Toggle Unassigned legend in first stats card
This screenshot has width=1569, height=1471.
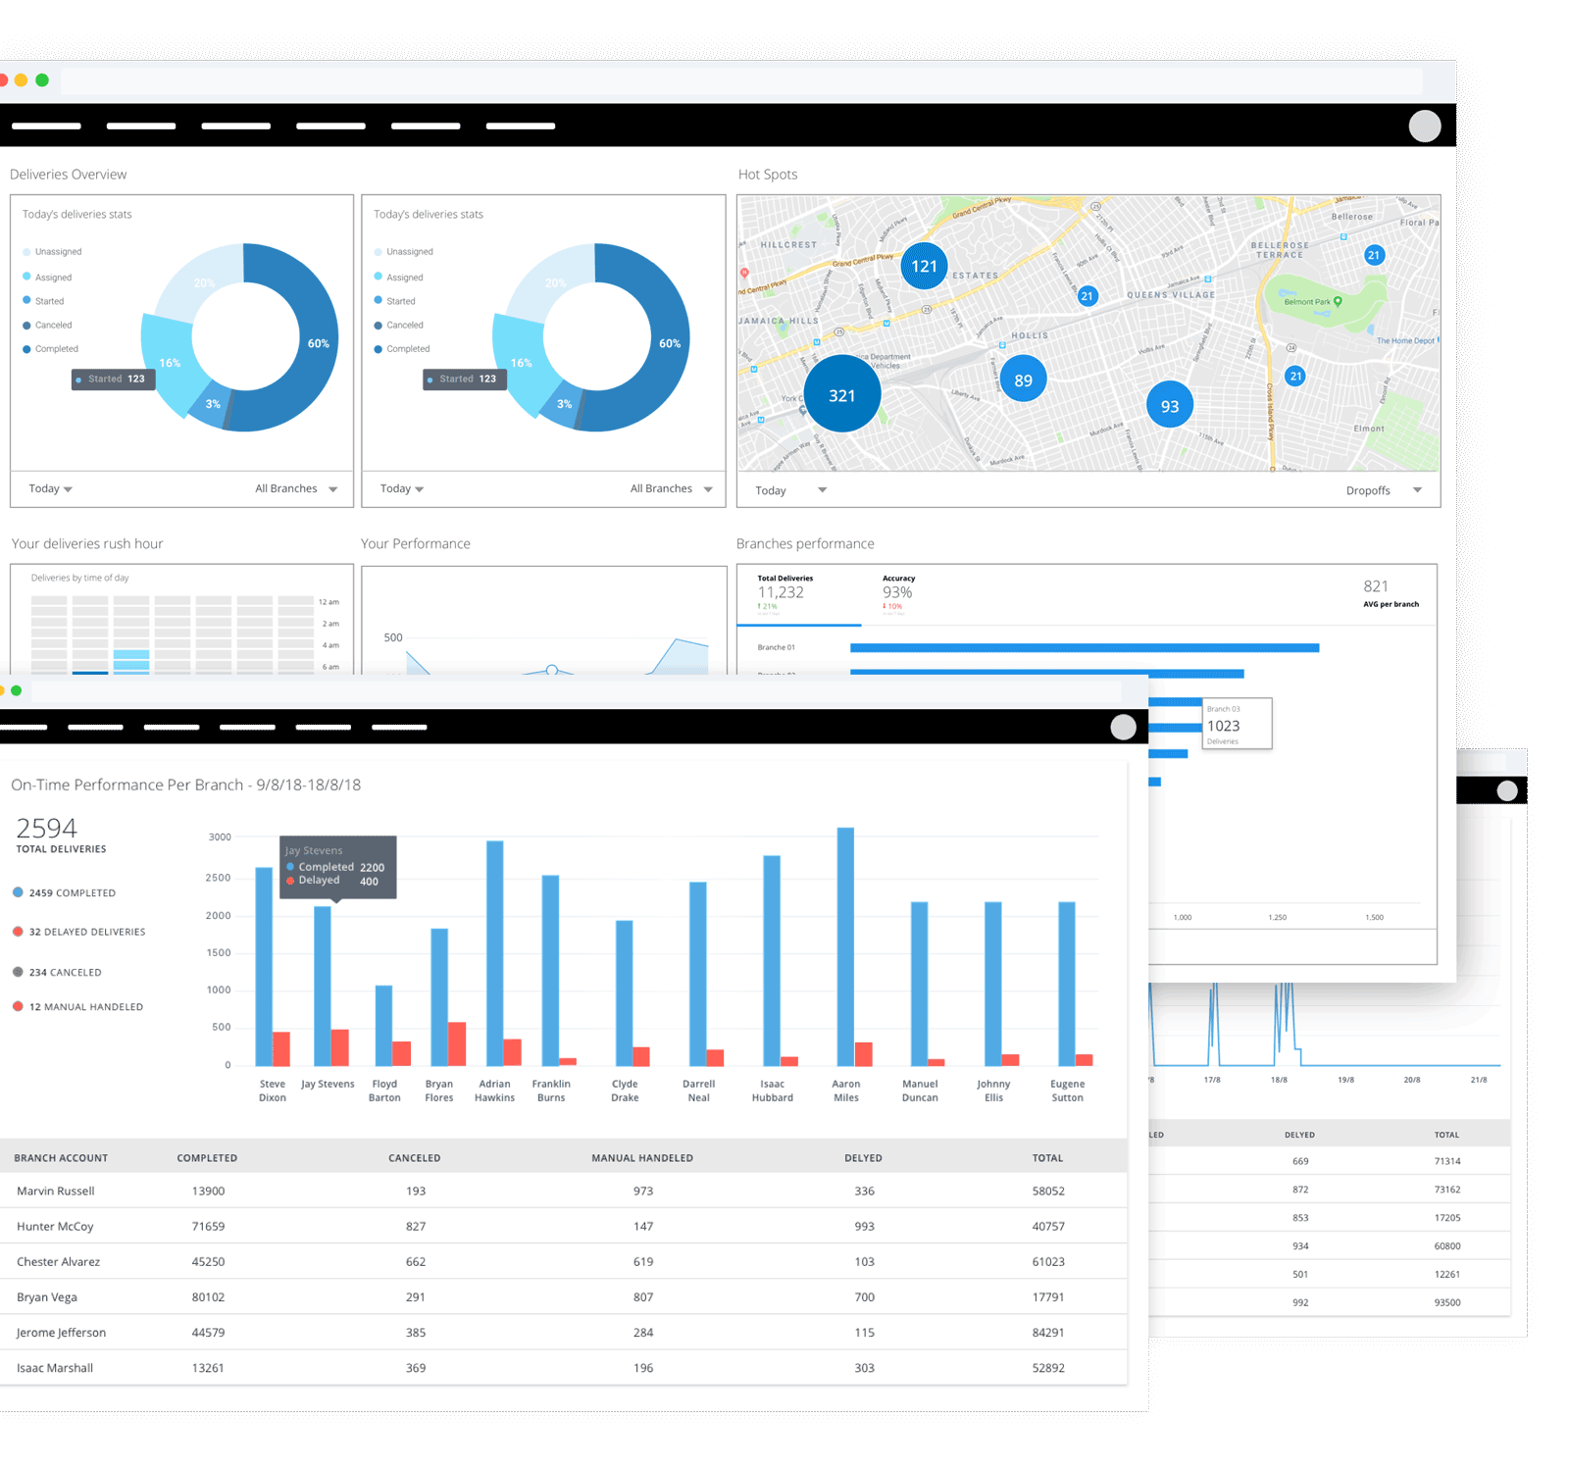coord(52,252)
